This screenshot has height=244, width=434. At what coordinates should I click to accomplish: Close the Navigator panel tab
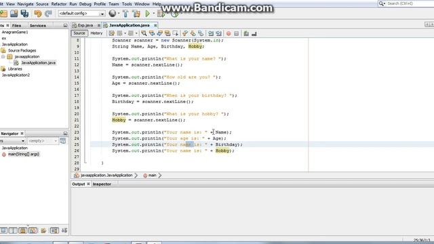[22, 134]
